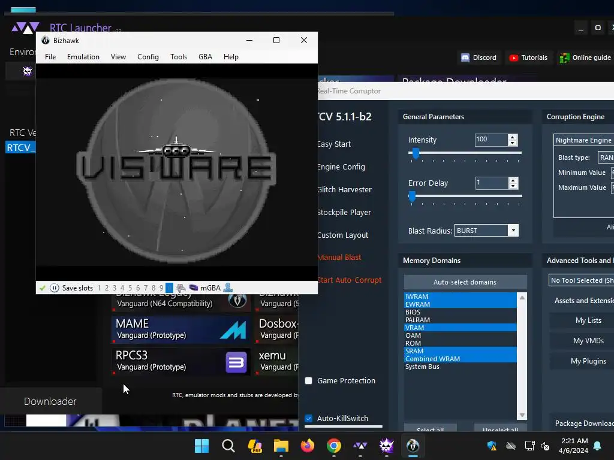Viewport: 614px width, 460px height.
Task: Open the Blast Radius BURST dropdown
Action: [x=486, y=231]
